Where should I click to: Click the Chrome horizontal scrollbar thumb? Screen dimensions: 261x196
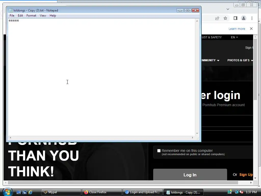coord(123,183)
